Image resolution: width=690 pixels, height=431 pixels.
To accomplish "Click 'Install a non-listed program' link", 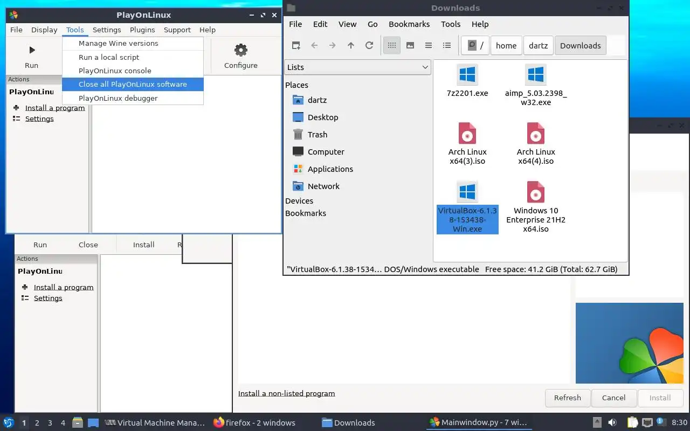I will tap(287, 394).
